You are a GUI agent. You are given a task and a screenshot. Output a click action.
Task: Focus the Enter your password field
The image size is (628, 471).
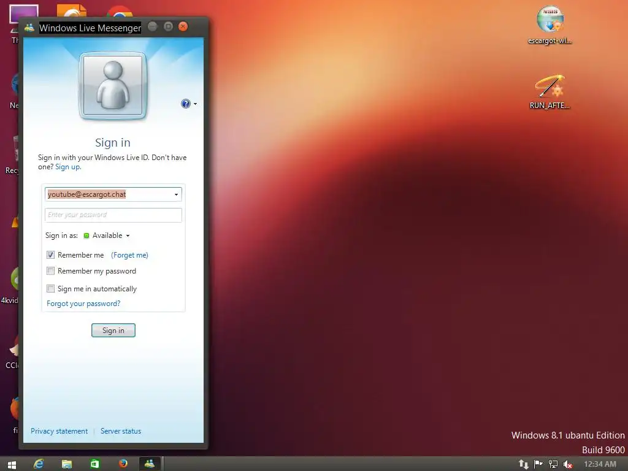(x=113, y=215)
